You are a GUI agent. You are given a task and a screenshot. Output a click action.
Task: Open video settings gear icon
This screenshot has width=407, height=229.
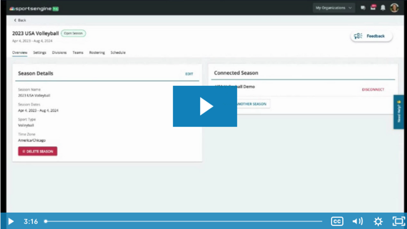(x=378, y=221)
